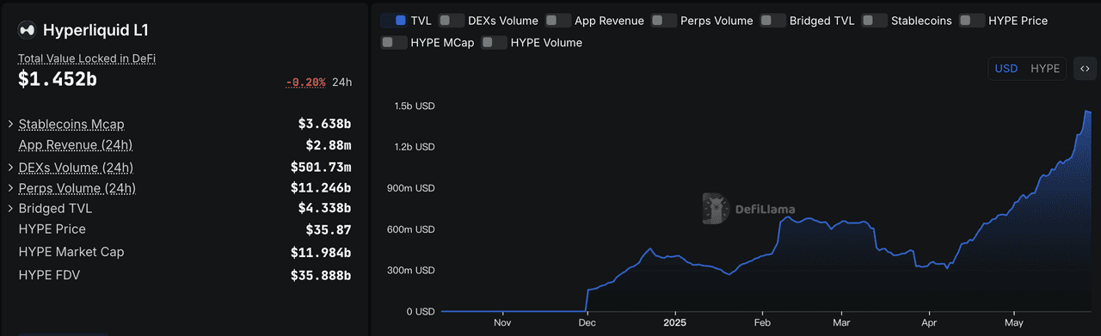Click the embed code icon button
This screenshot has width=1101, height=336.
(1085, 69)
